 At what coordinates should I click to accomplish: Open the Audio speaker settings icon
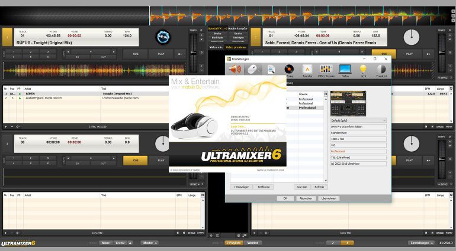pyautogui.click(x=235, y=70)
